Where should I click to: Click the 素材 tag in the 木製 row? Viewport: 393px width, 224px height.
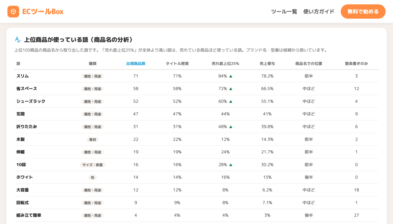coord(92,140)
